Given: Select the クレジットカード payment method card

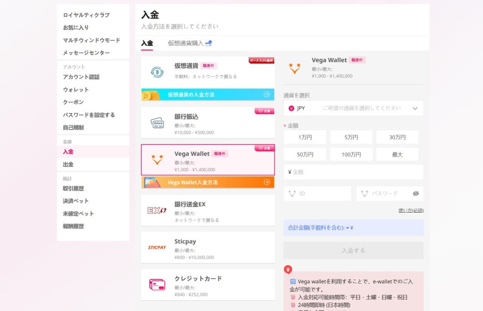Looking at the screenshot, I should coord(208,285).
